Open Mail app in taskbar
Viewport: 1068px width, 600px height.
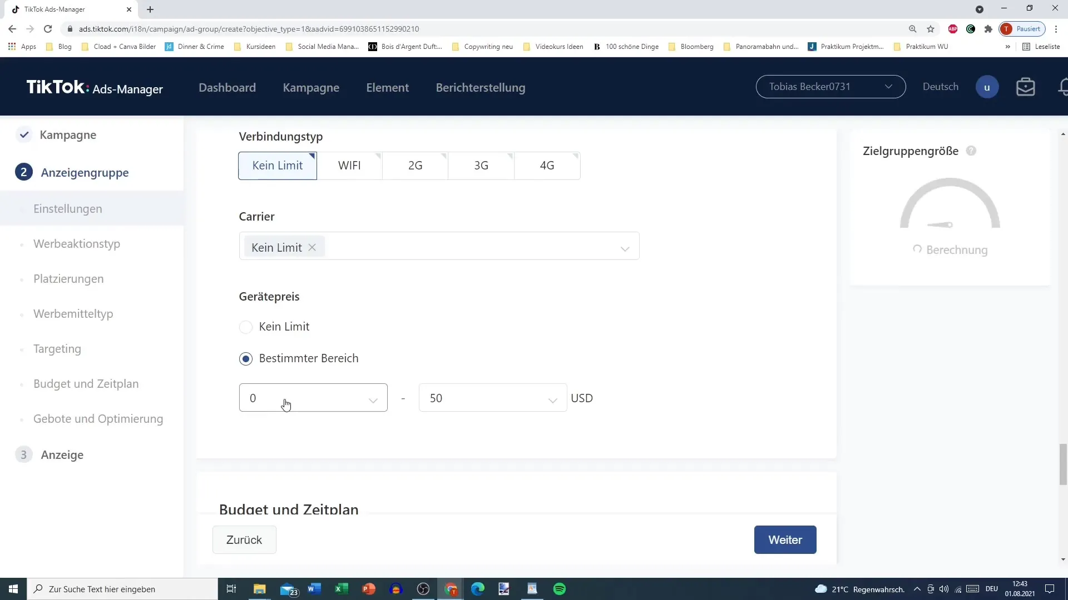[x=288, y=589]
